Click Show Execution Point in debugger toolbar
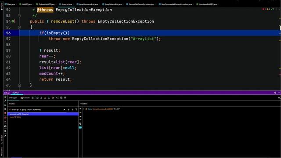Image resolution: width=281 pixels, height=158 pixels. click(32, 98)
